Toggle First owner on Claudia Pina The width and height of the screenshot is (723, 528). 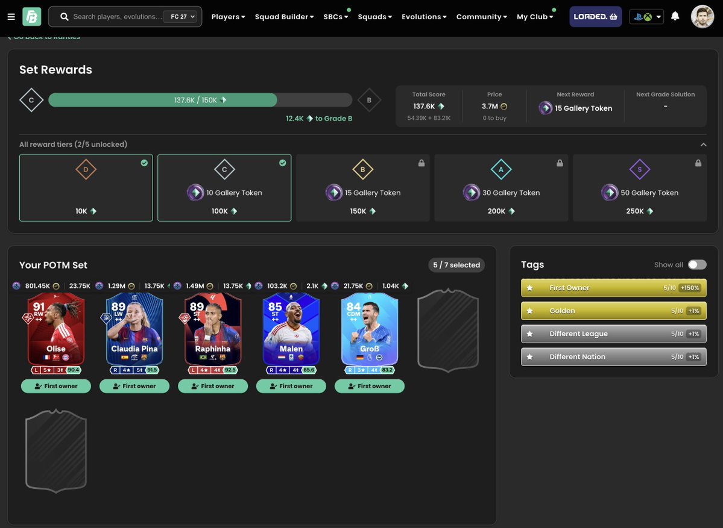pyautogui.click(x=134, y=387)
